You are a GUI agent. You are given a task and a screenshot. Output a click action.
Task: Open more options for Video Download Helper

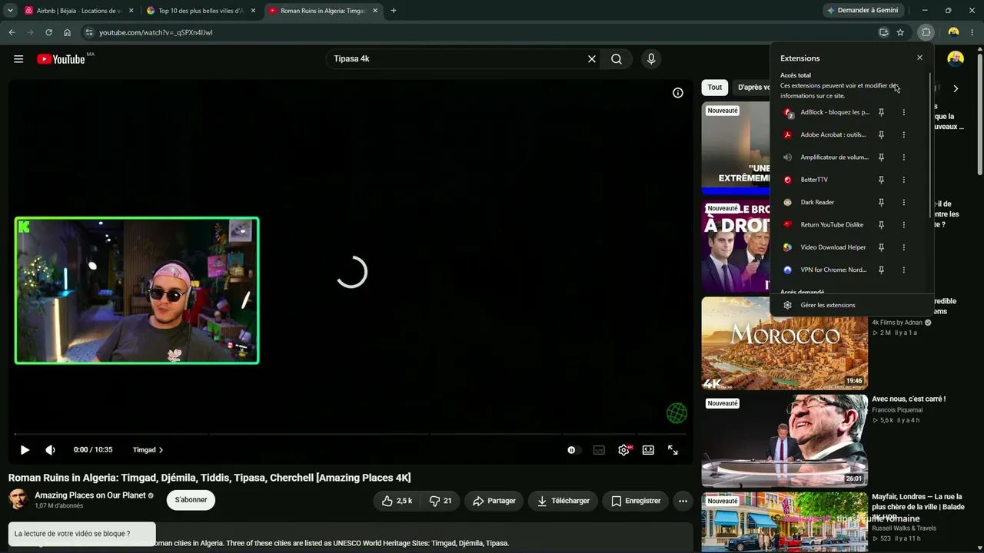904,247
